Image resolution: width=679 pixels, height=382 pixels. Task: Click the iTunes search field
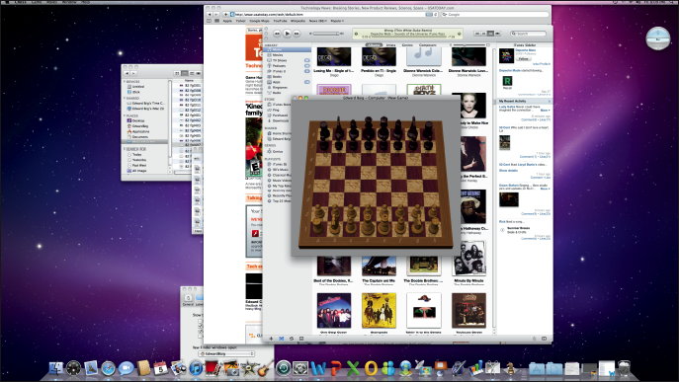pyautogui.click(x=529, y=34)
